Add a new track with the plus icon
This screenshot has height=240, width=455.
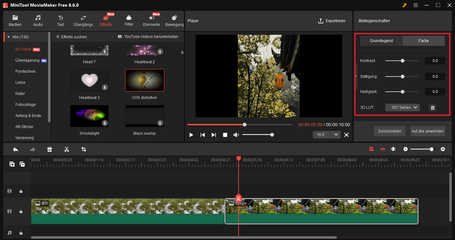(12, 164)
